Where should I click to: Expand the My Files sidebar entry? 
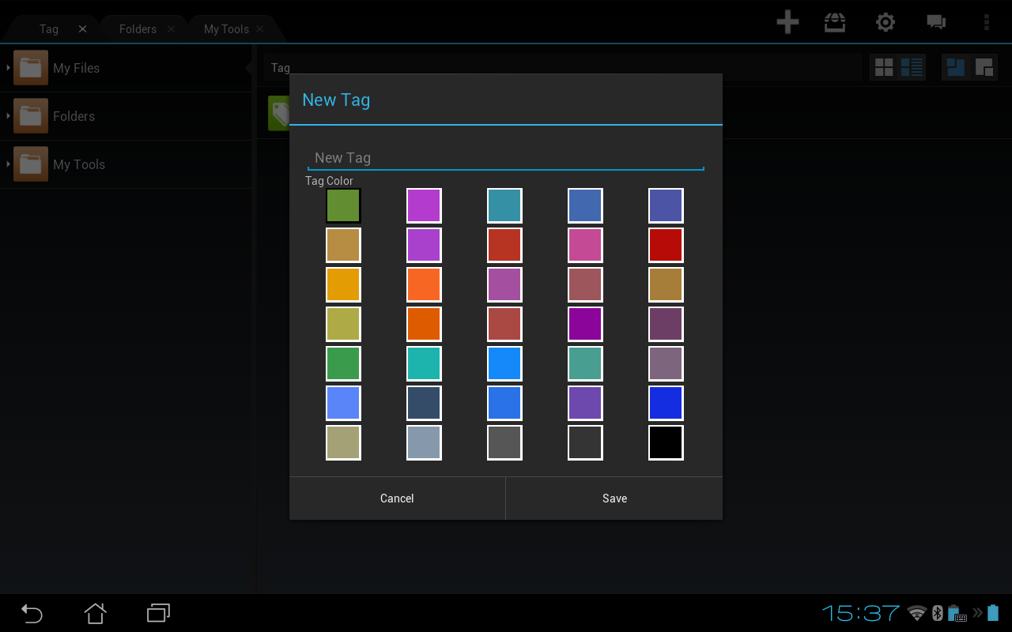6,68
